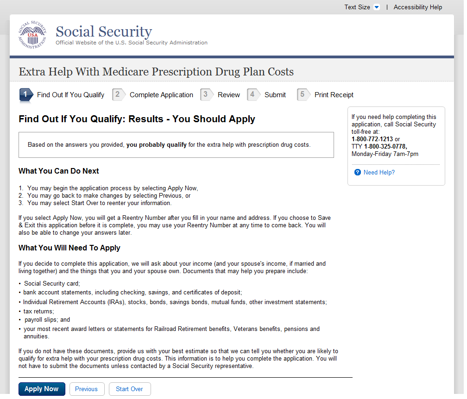Click the step 2 number badge
This screenshot has height=399, width=467.
118,95
